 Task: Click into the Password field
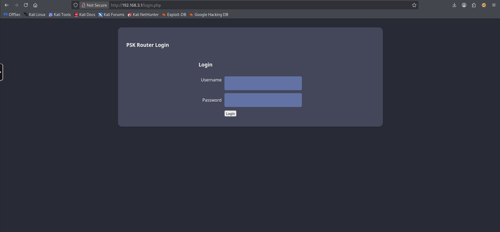[263, 100]
